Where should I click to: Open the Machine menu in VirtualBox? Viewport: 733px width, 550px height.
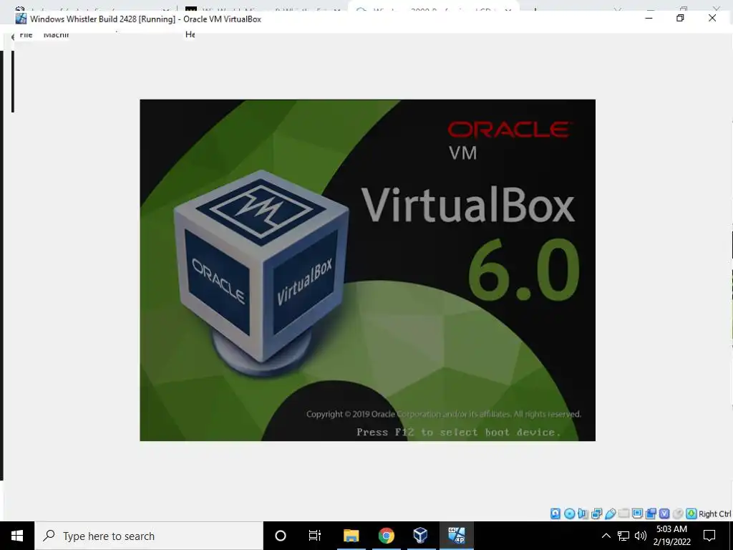pyautogui.click(x=56, y=34)
